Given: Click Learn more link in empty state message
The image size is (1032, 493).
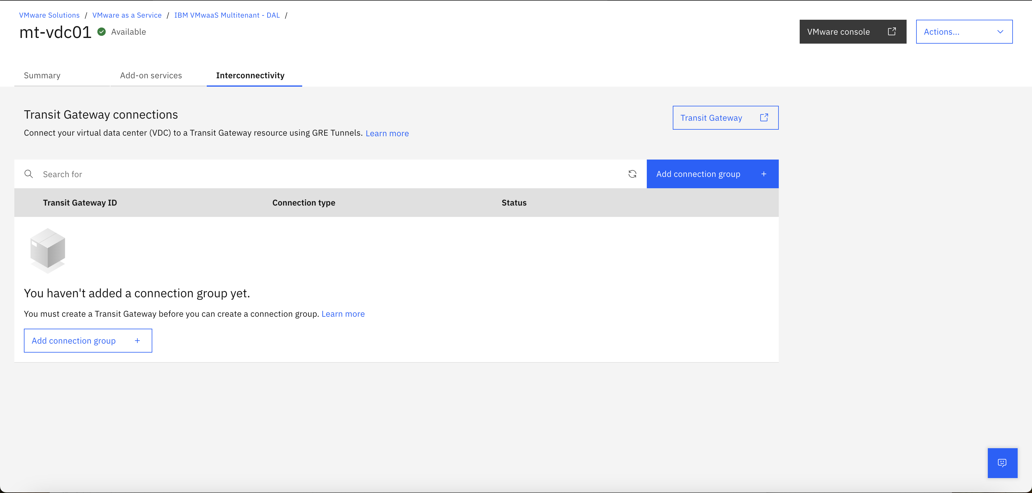Looking at the screenshot, I should pos(343,314).
